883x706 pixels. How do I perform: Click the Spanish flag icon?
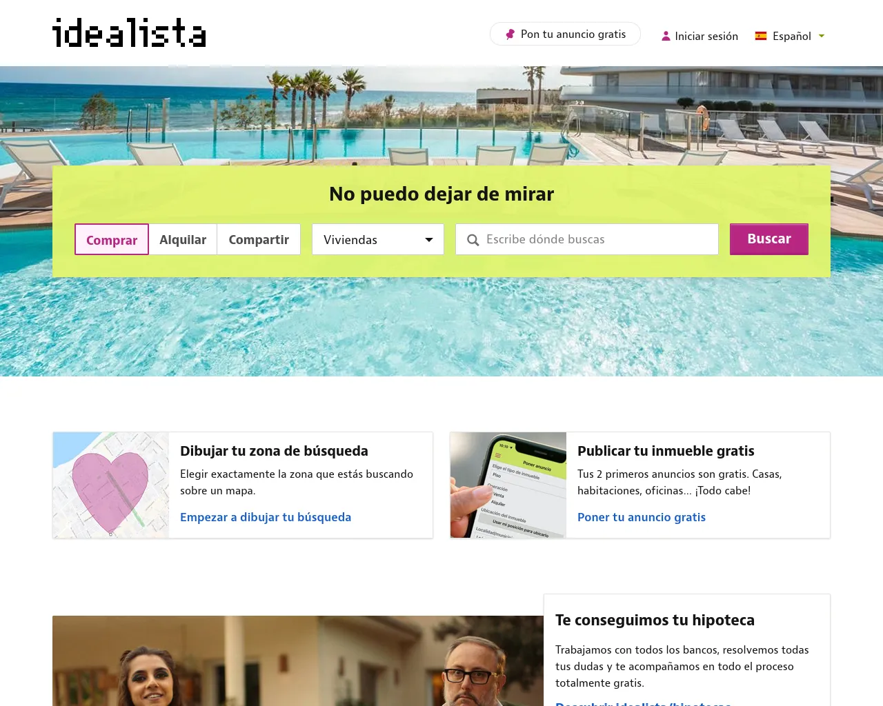pos(761,36)
